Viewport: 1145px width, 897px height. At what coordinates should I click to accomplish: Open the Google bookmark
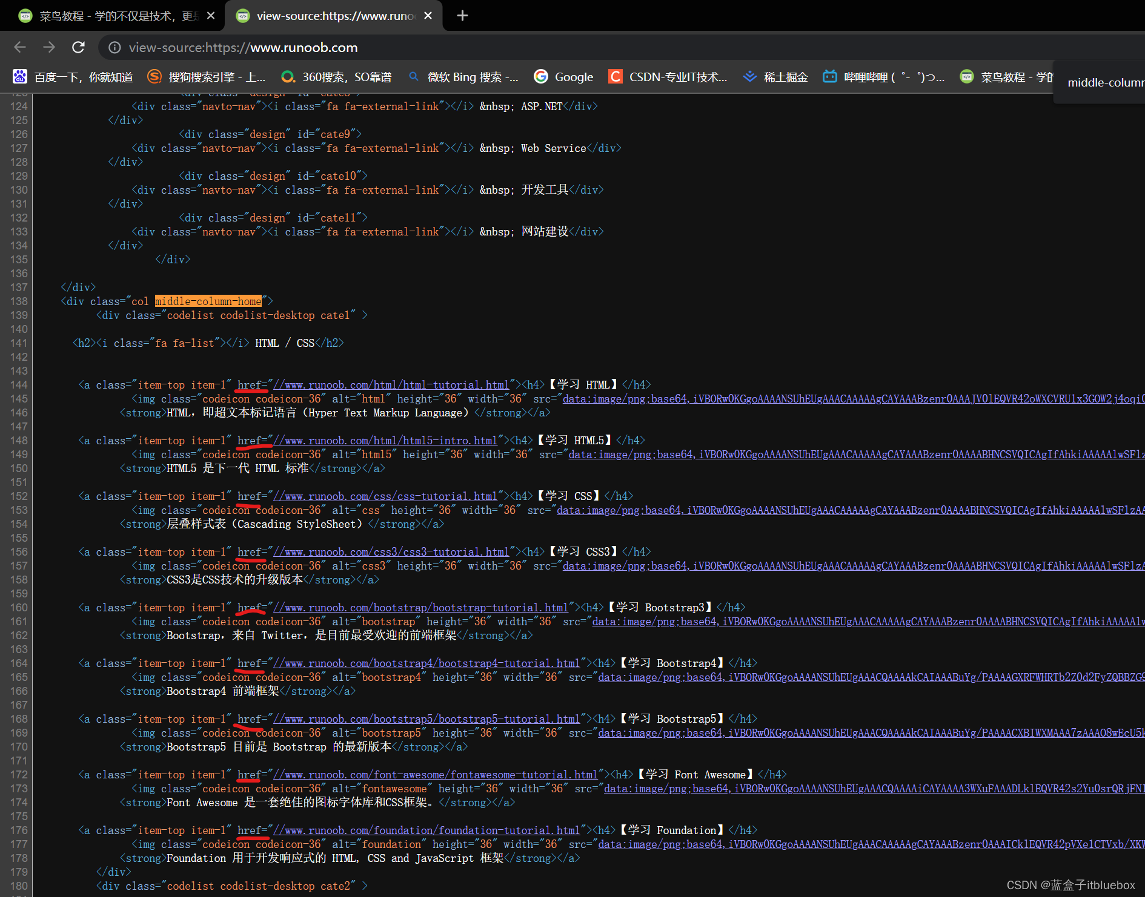point(564,77)
